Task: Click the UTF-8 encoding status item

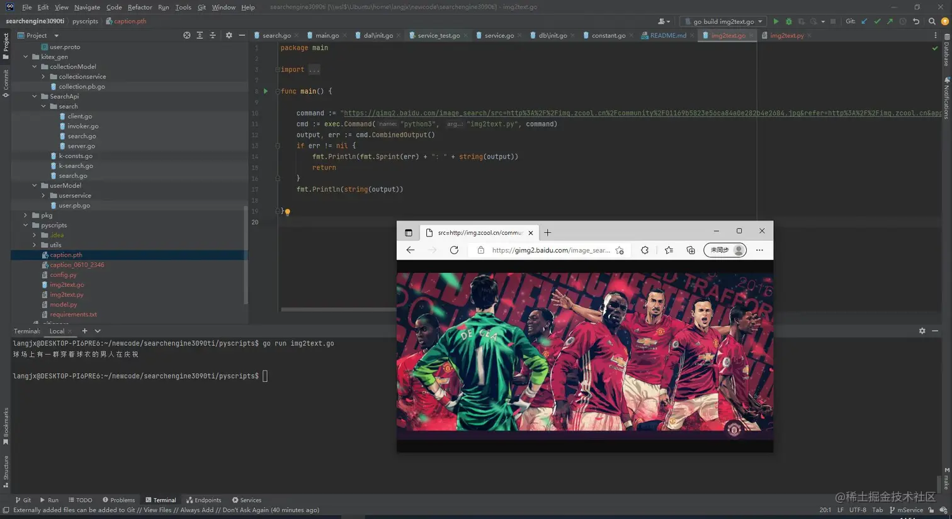Action: point(858,510)
